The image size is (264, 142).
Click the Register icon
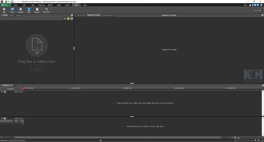click(x=37, y=10)
